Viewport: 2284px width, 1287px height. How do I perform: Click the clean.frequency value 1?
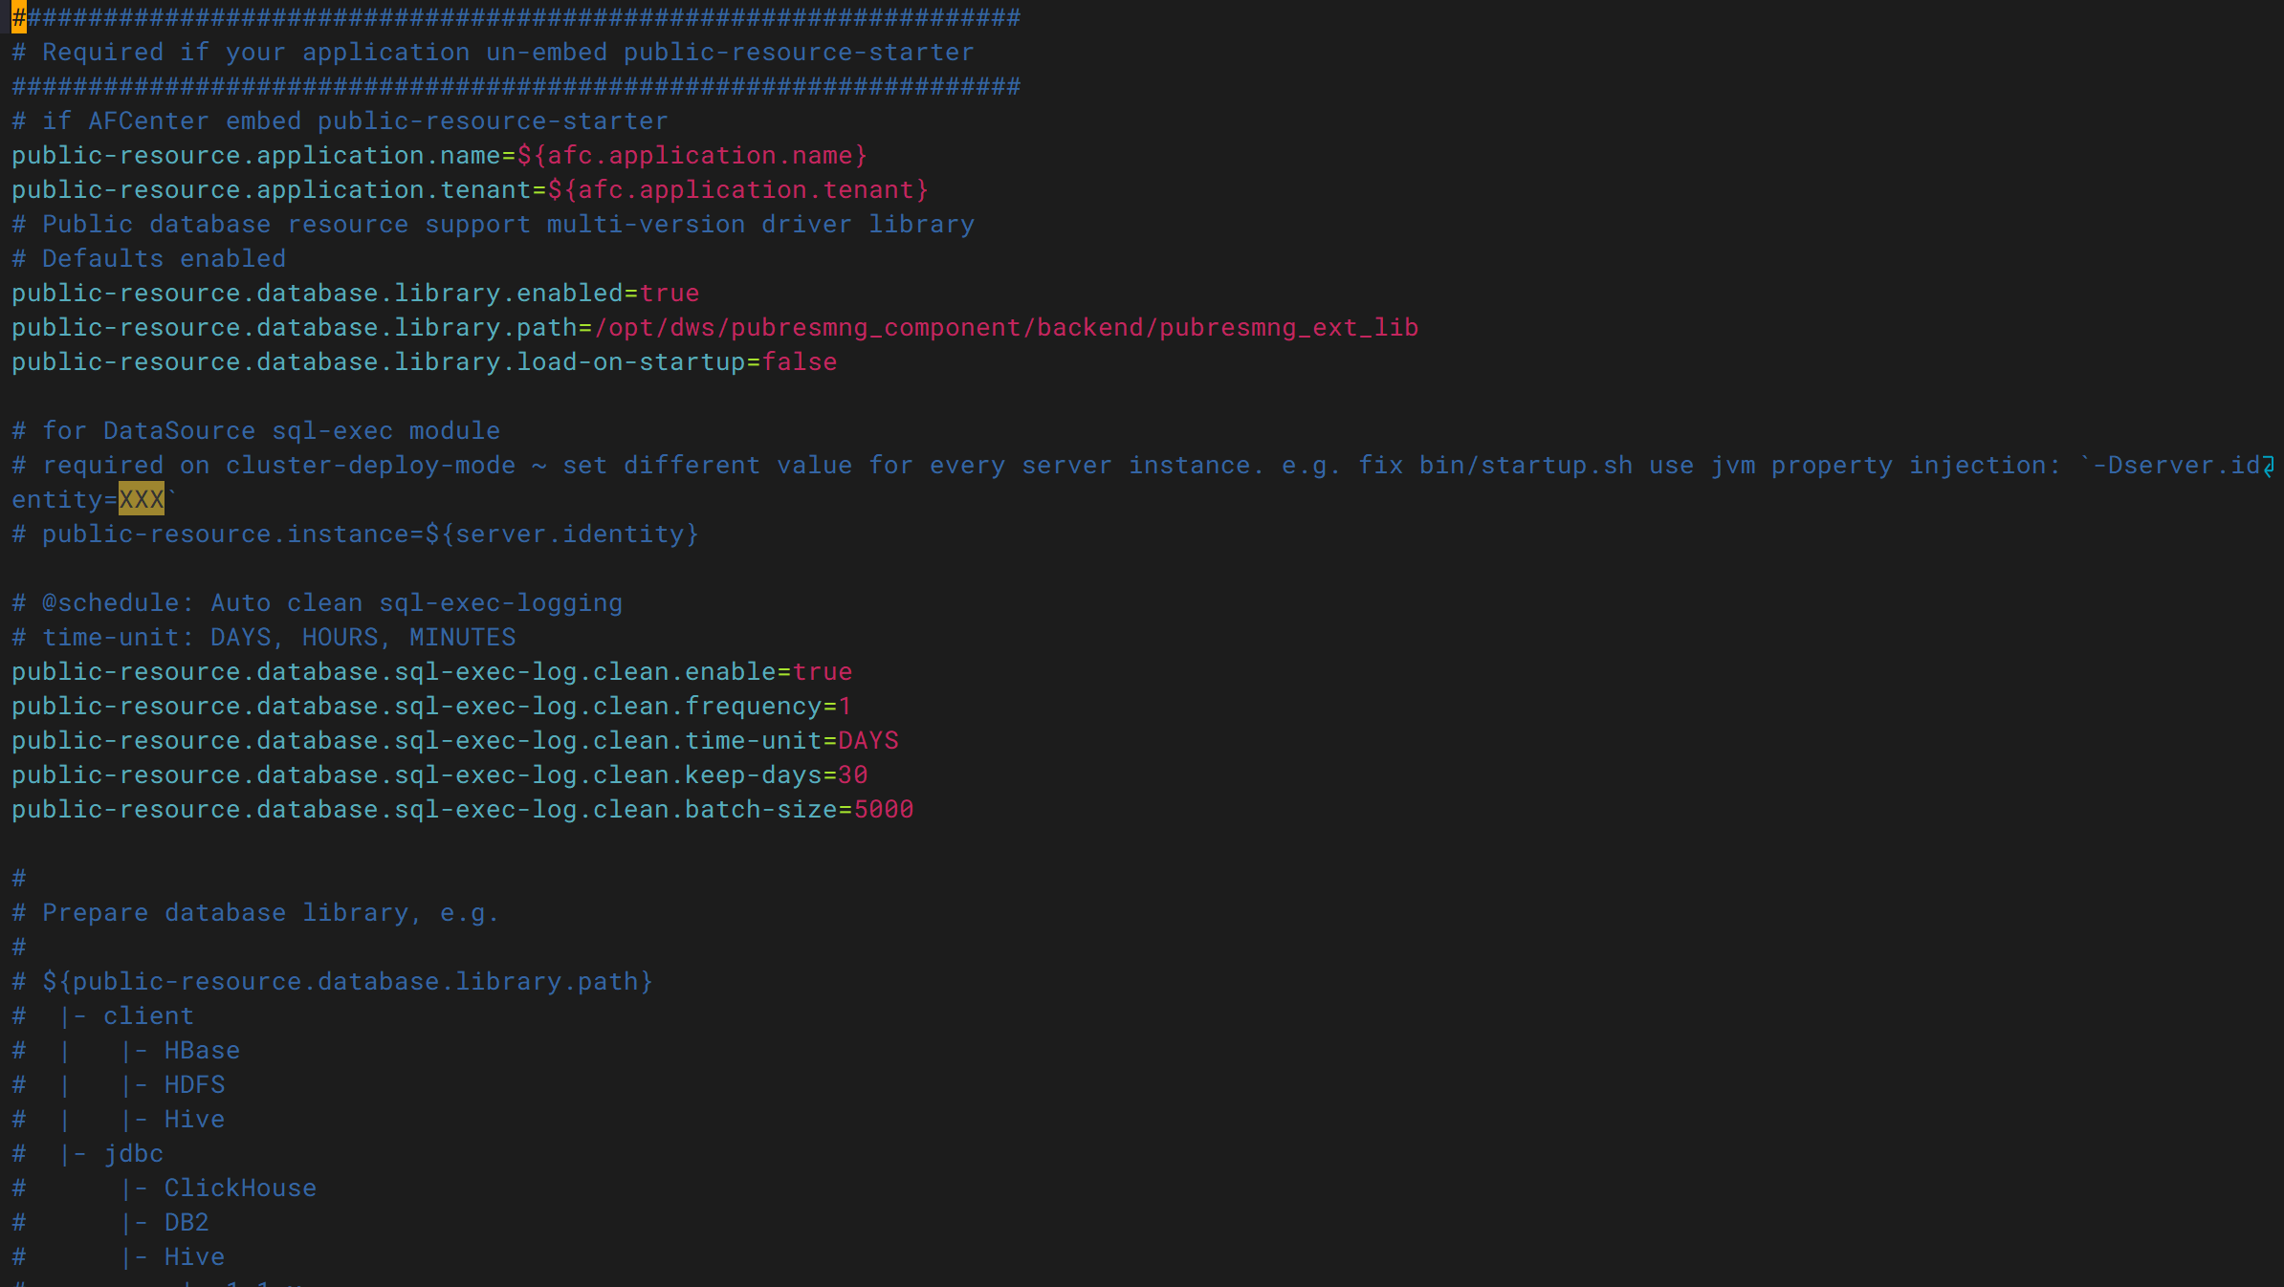pos(845,706)
